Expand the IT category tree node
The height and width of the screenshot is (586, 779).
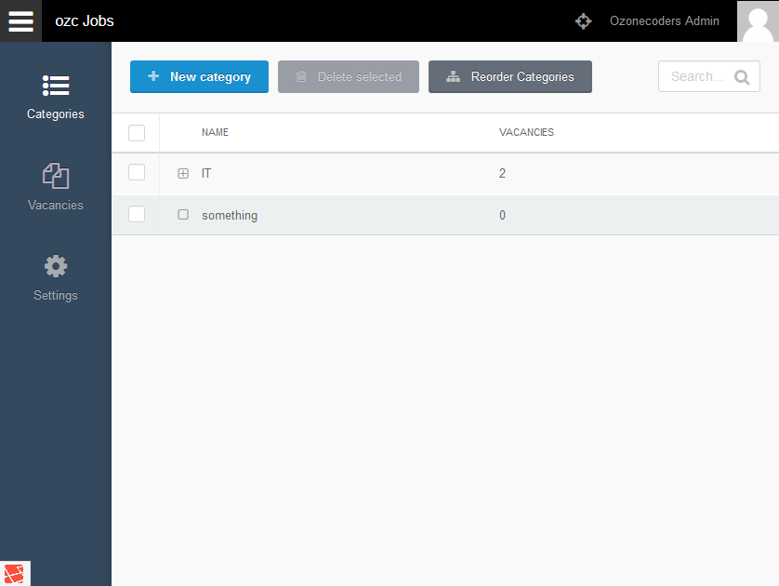click(x=183, y=173)
